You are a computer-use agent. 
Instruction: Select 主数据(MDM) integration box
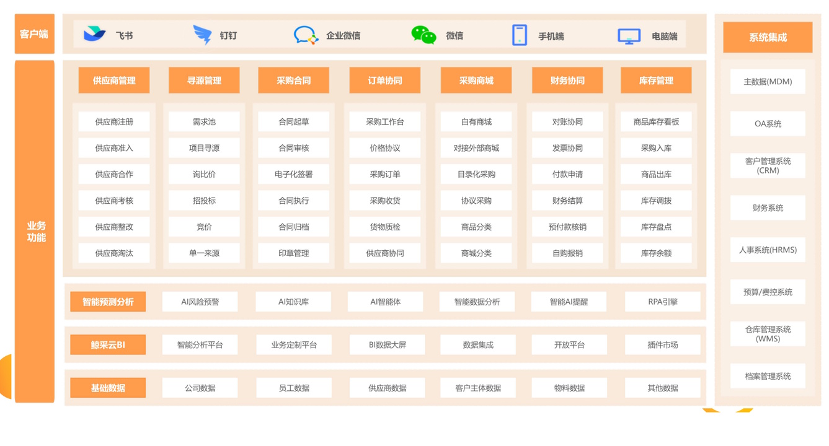[x=768, y=82]
